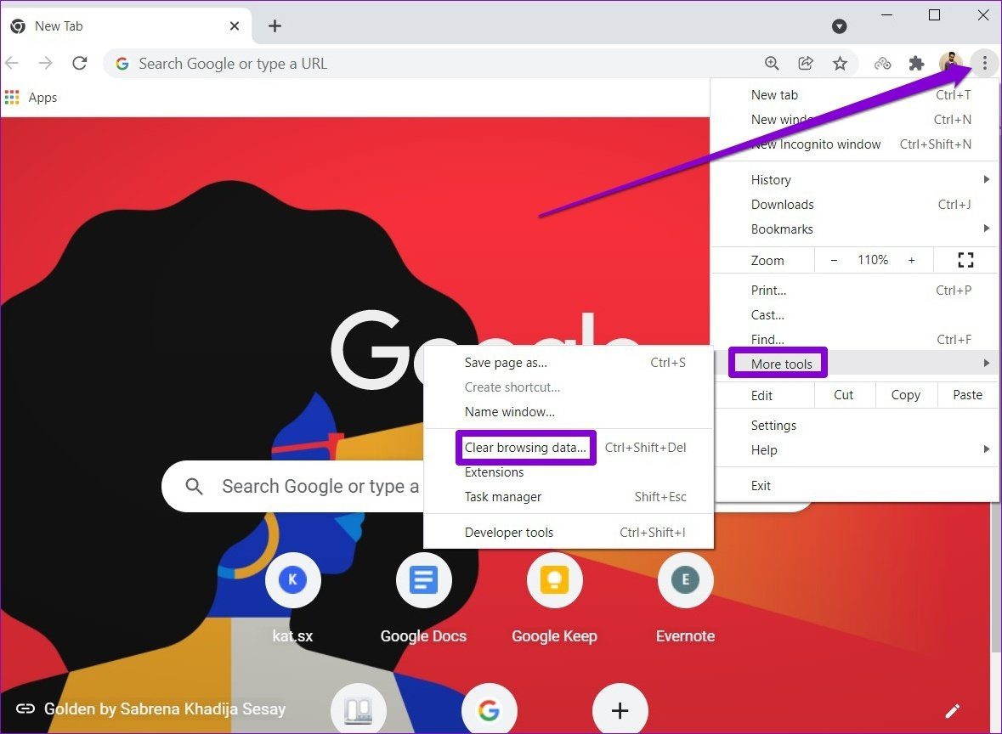
Task: Open 'Developer tools' from the submenu
Action: click(x=569, y=532)
